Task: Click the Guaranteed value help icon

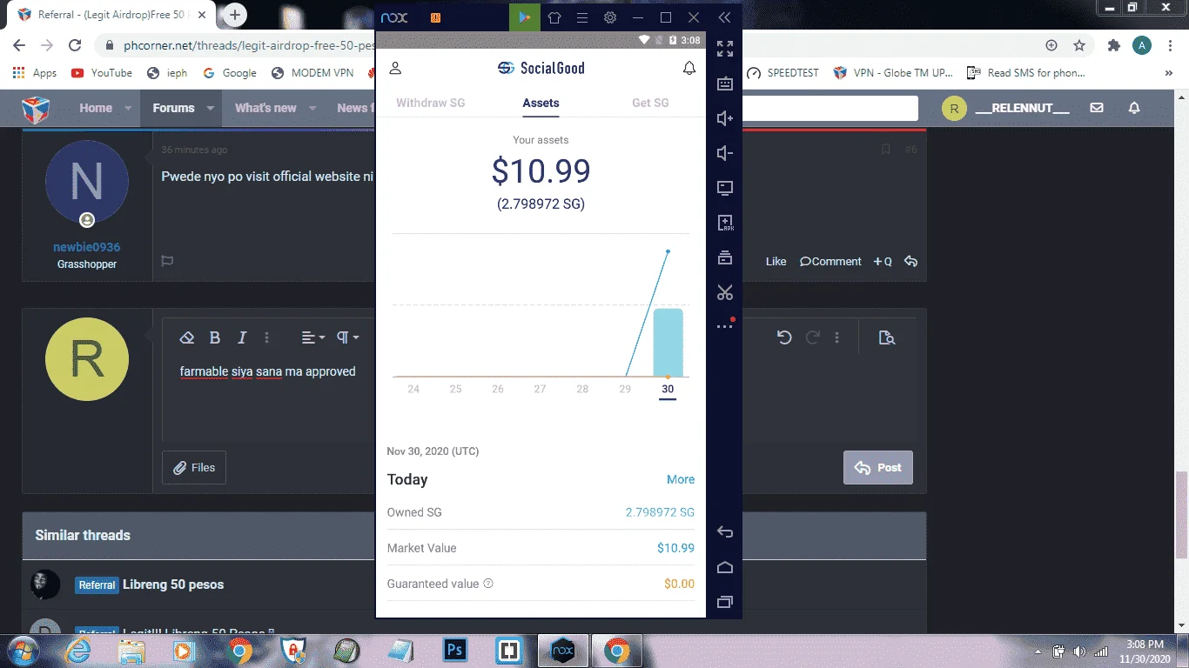Action: 488,584
